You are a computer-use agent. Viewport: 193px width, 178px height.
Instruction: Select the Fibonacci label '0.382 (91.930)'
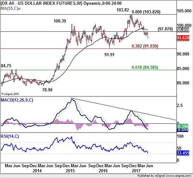[x=145, y=46]
